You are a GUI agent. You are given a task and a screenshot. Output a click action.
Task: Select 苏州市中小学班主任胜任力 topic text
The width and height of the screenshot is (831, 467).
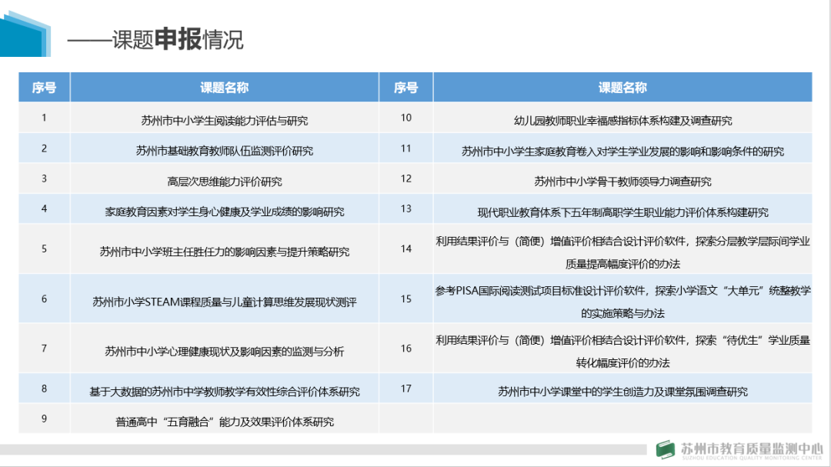(x=224, y=252)
